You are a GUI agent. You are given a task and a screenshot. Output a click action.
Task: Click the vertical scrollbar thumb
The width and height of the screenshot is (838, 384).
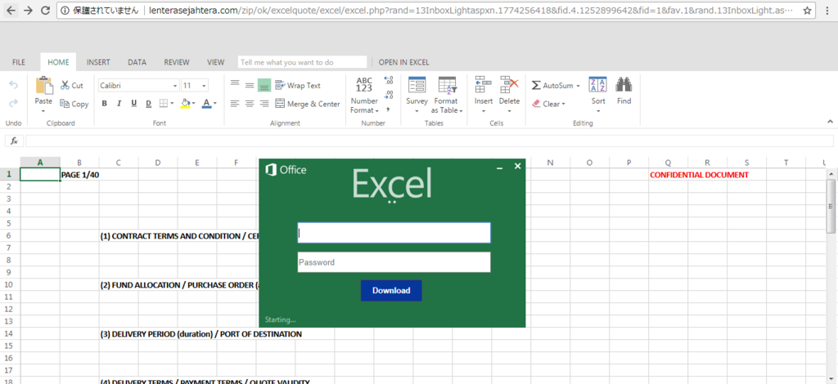click(x=831, y=207)
